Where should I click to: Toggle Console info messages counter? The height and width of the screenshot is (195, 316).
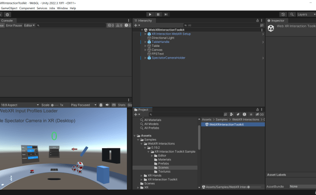[x=111, y=25]
